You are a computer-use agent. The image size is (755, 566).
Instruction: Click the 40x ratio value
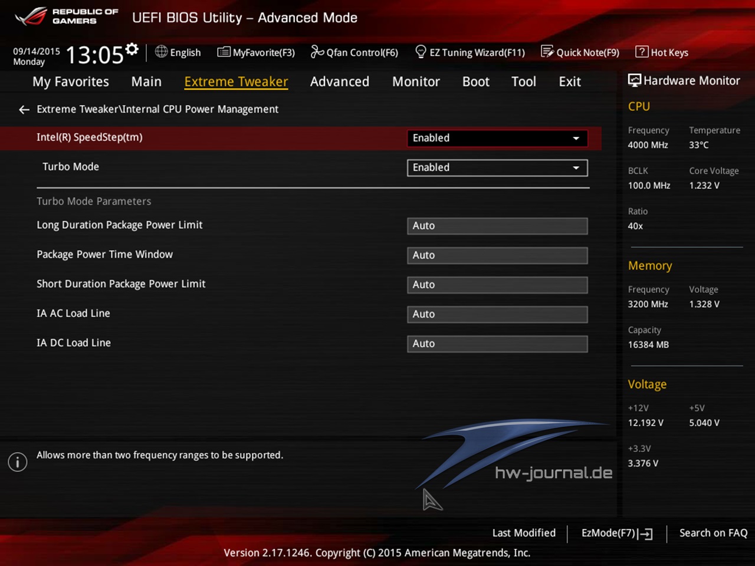(635, 226)
